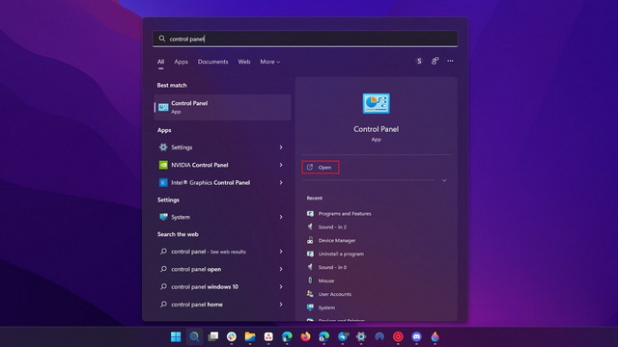Expand 'control panel open' chevron
618x347 pixels.
[281, 269]
